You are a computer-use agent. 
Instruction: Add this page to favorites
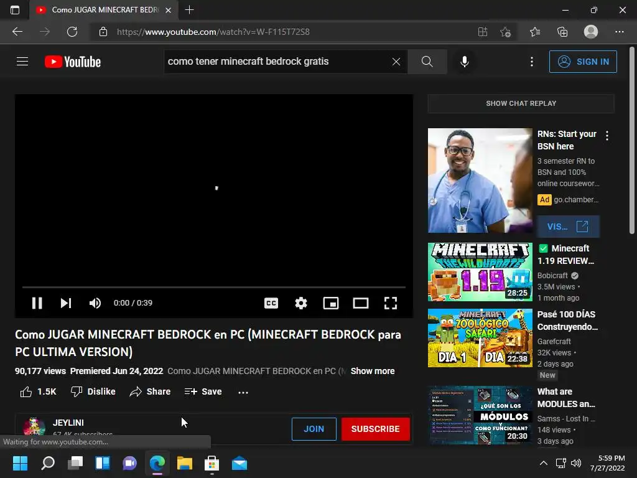(x=505, y=32)
